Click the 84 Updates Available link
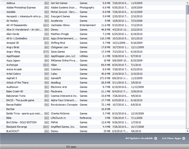Viewport: 189px width, 149px height. [139, 138]
